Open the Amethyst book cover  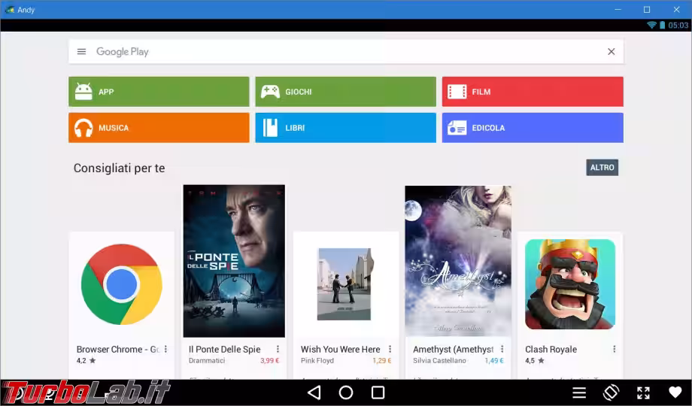pos(458,261)
